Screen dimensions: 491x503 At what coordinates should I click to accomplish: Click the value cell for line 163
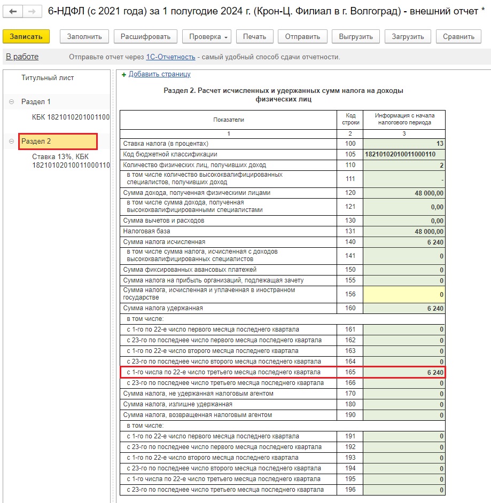[x=404, y=351]
